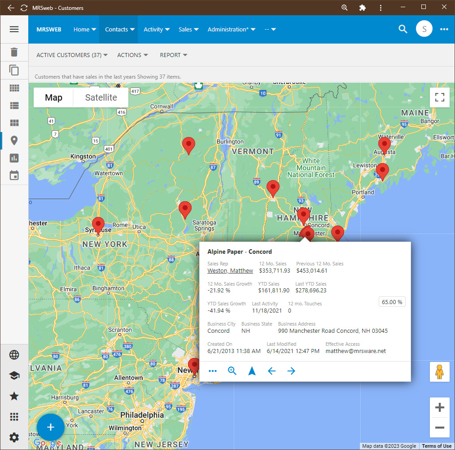Activate Street View pegman

[x=439, y=371]
